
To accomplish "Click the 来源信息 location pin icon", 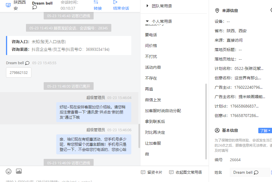I will pos(217,11).
